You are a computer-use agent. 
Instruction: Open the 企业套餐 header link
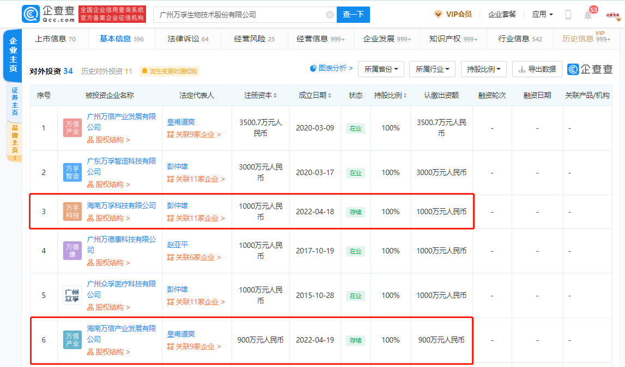click(502, 14)
